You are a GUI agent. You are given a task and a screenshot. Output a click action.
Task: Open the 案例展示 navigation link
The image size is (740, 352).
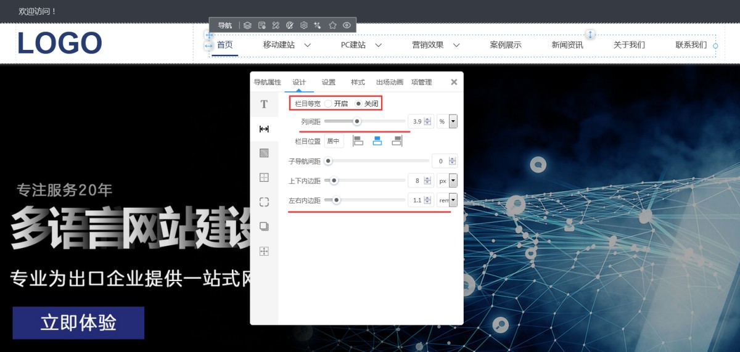click(x=506, y=45)
